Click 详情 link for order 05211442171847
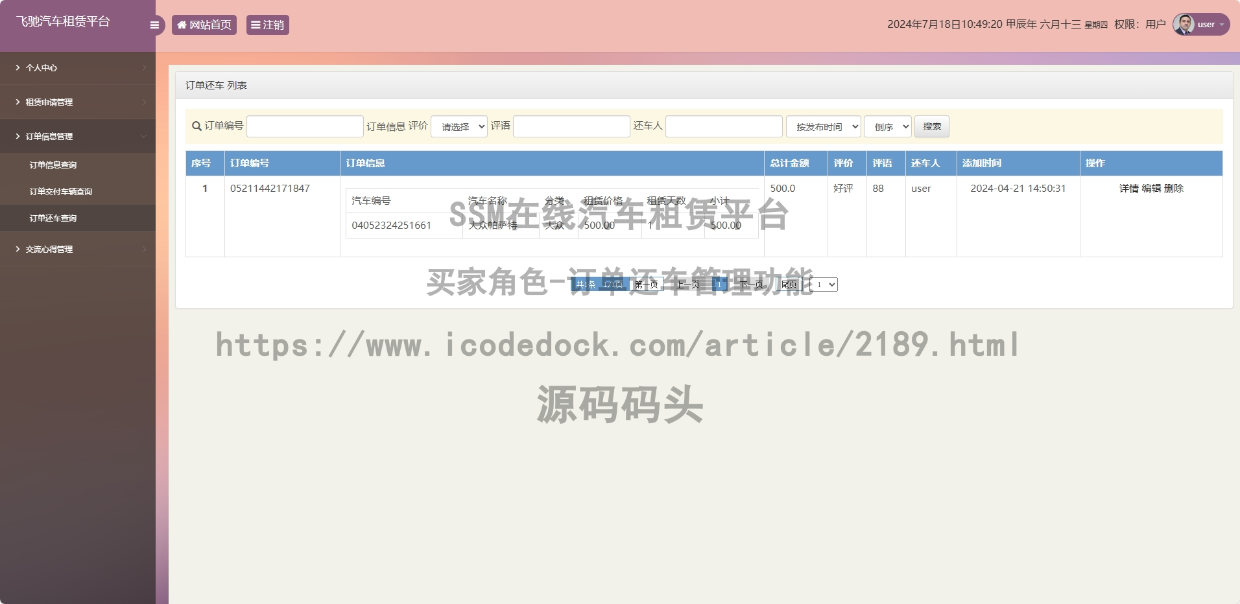Viewport: 1240px width, 604px height. point(1128,189)
